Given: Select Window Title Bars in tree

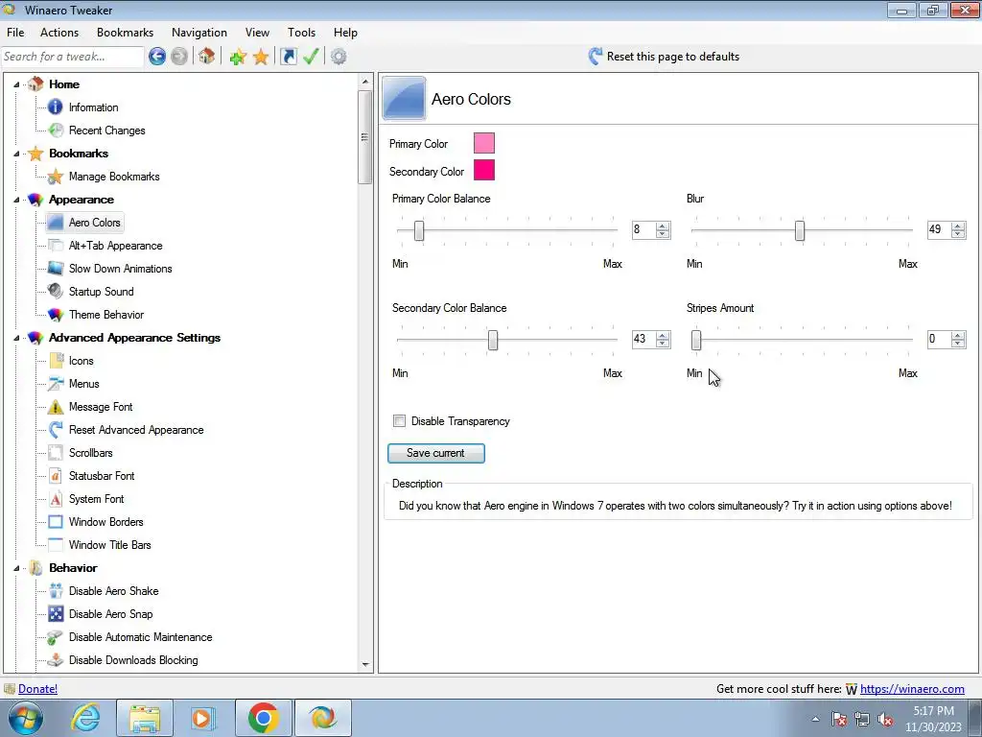Looking at the screenshot, I should pos(109,545).
